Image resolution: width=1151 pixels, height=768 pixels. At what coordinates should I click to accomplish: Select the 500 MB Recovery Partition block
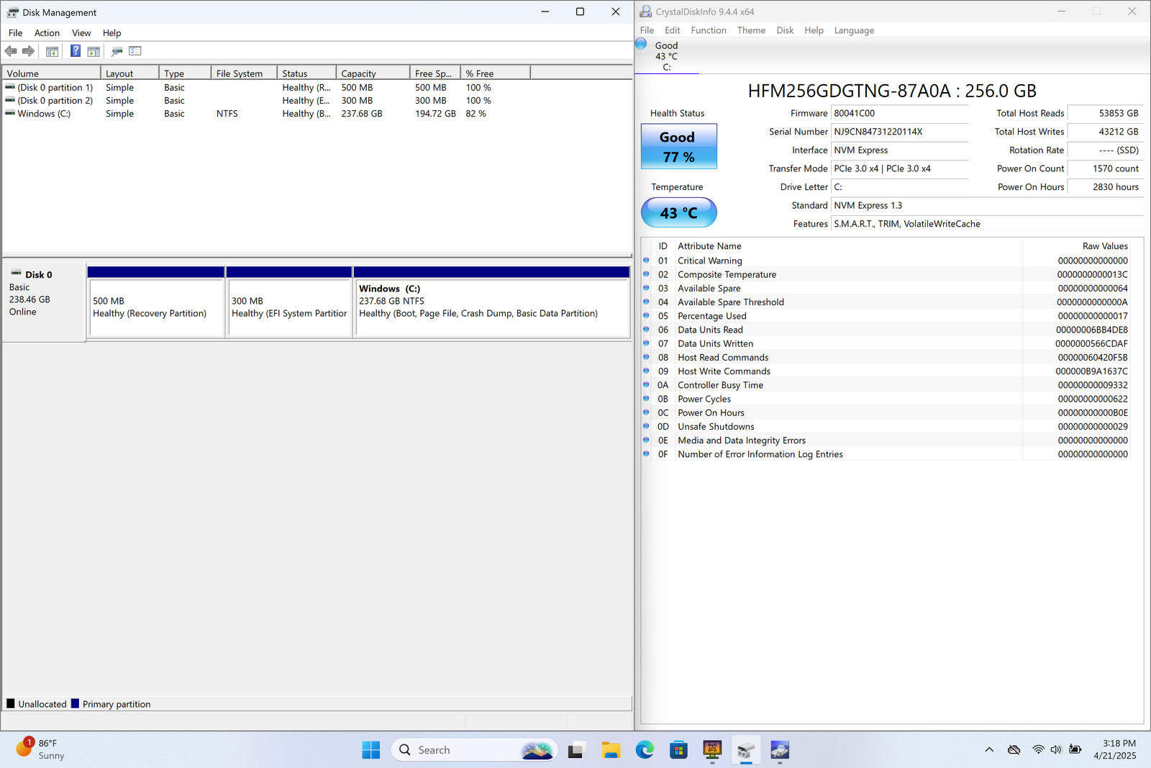click(156, 307)
